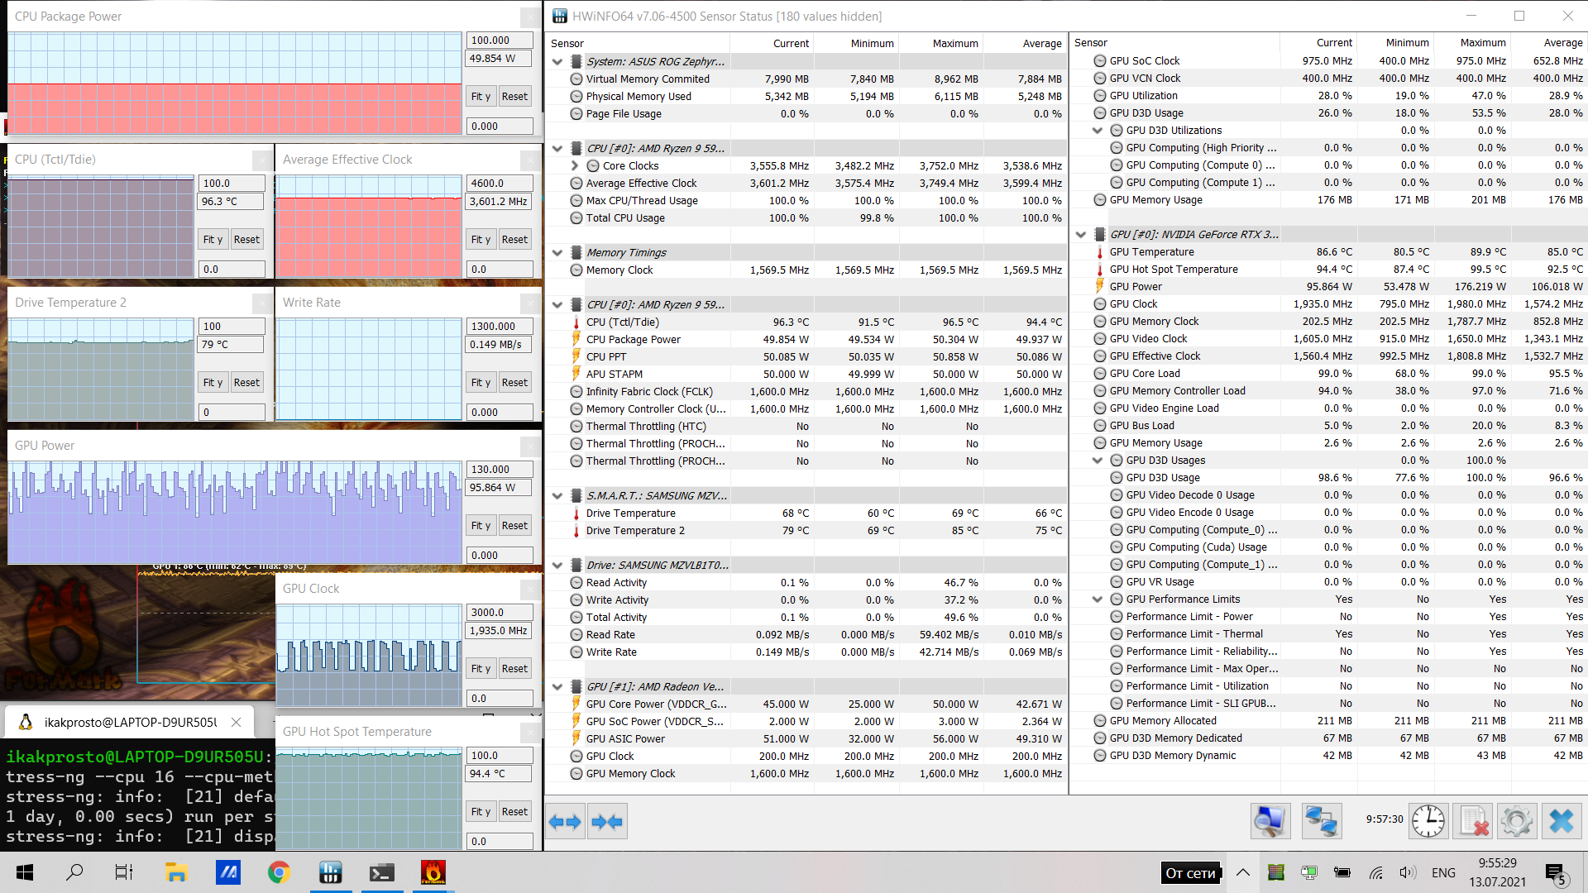Click left pane Current column header
Screen dimensions: 1588x893
[772, 44]
